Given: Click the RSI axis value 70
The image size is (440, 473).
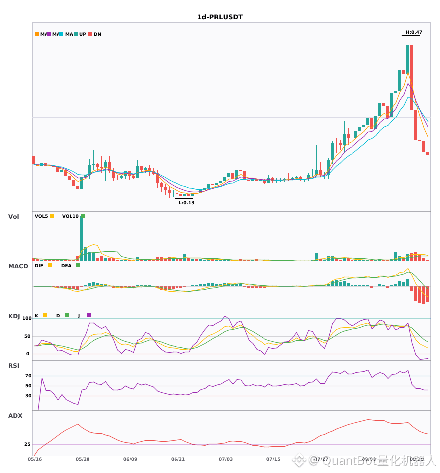Looking at the screenshot, I should pyautogui.click(x=28, y=376).
